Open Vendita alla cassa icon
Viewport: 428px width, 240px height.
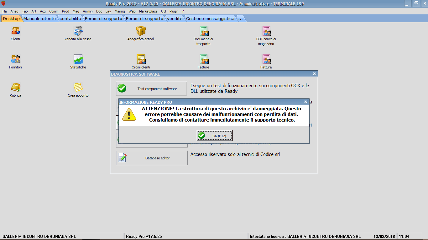pos(78,31)
